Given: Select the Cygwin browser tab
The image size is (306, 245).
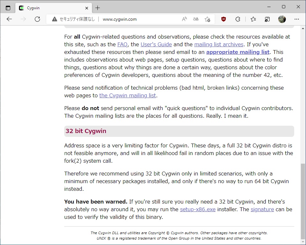Looking at the screenshot, I should click(x=54, y=8).
